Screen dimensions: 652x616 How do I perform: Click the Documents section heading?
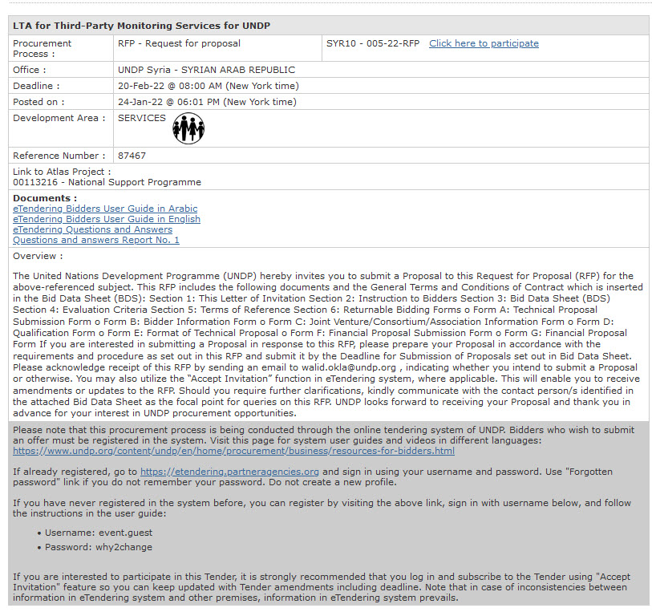tap(45, 198)
